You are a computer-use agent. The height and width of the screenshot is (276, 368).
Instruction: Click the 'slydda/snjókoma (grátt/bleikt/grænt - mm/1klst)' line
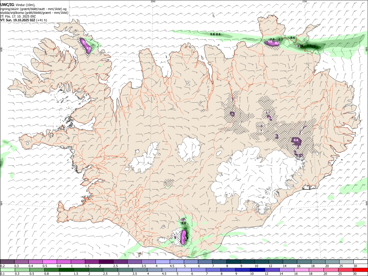[34, 13]
